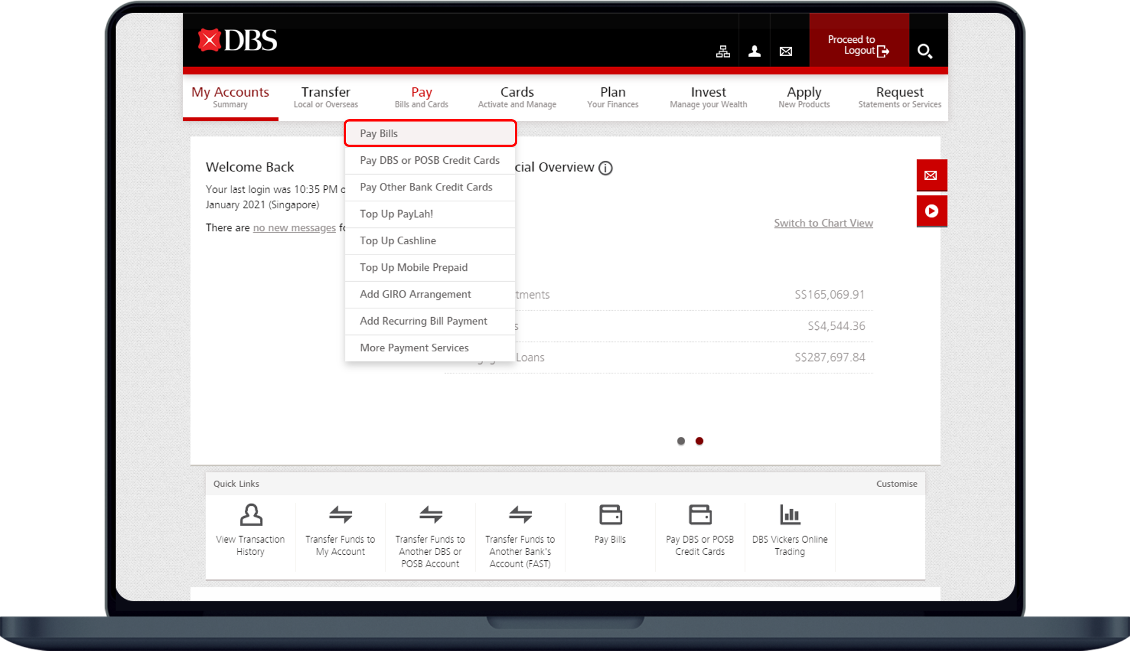Image resolution: width=1130 pixels, height=651 pixels.
Task: Click red floating play video icon
Action: (x=931, y=211)
